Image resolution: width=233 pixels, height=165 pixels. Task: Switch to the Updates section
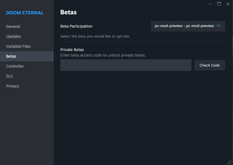pos(14,36)
